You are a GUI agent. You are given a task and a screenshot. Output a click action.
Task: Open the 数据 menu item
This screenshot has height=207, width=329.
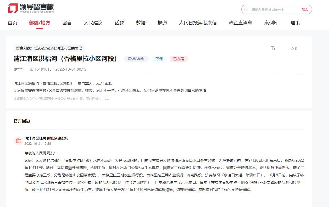point(141,23)
